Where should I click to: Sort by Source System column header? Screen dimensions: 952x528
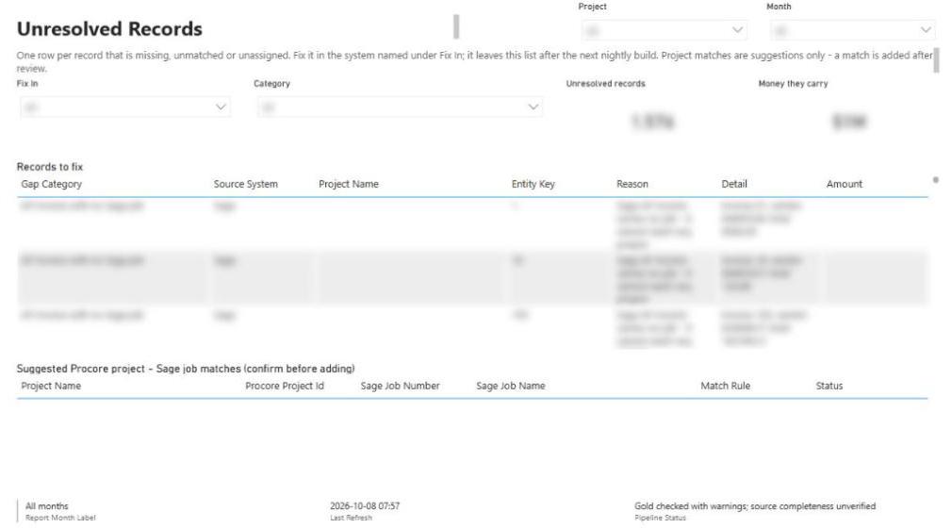point(245,184)
